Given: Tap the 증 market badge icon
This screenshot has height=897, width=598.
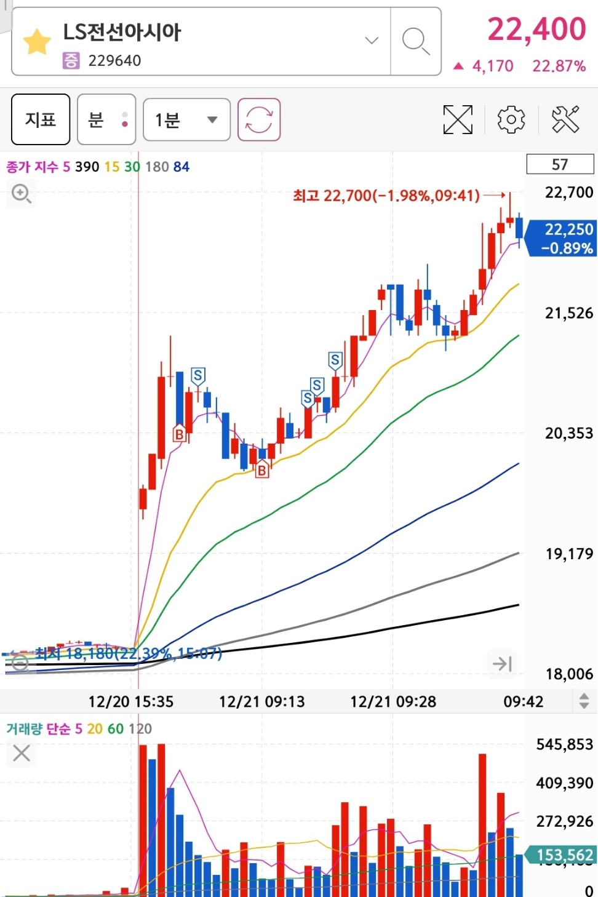Looking at the screenshot, I should pos(71,60).
